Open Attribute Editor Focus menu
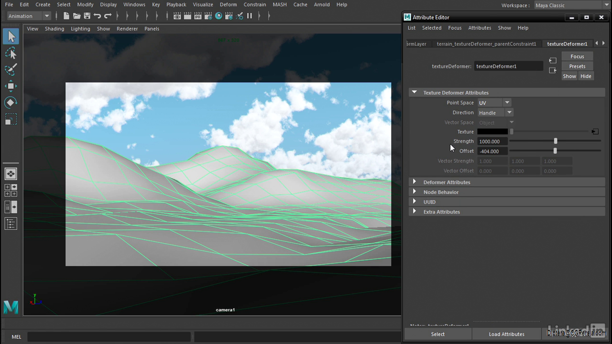This screenshot has width=612, height=344. [x=455, y=28]
